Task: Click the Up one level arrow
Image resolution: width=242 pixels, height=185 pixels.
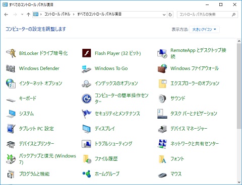Action: click(28, 15)
